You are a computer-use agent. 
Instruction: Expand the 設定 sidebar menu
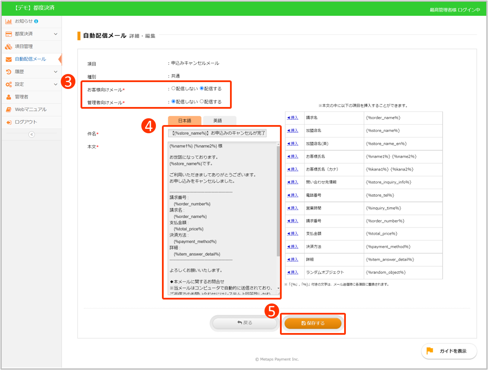55,84
